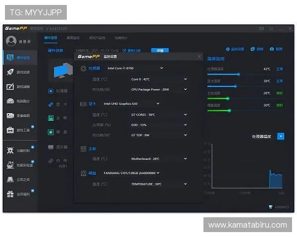This screenshot has width=297, height=237.
Task: Expand the Intel Core i7-8700 processor dropdown
Action: coord(161,68)
